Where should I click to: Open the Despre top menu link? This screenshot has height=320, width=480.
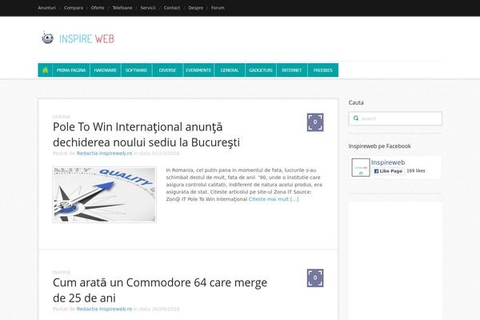196,8
